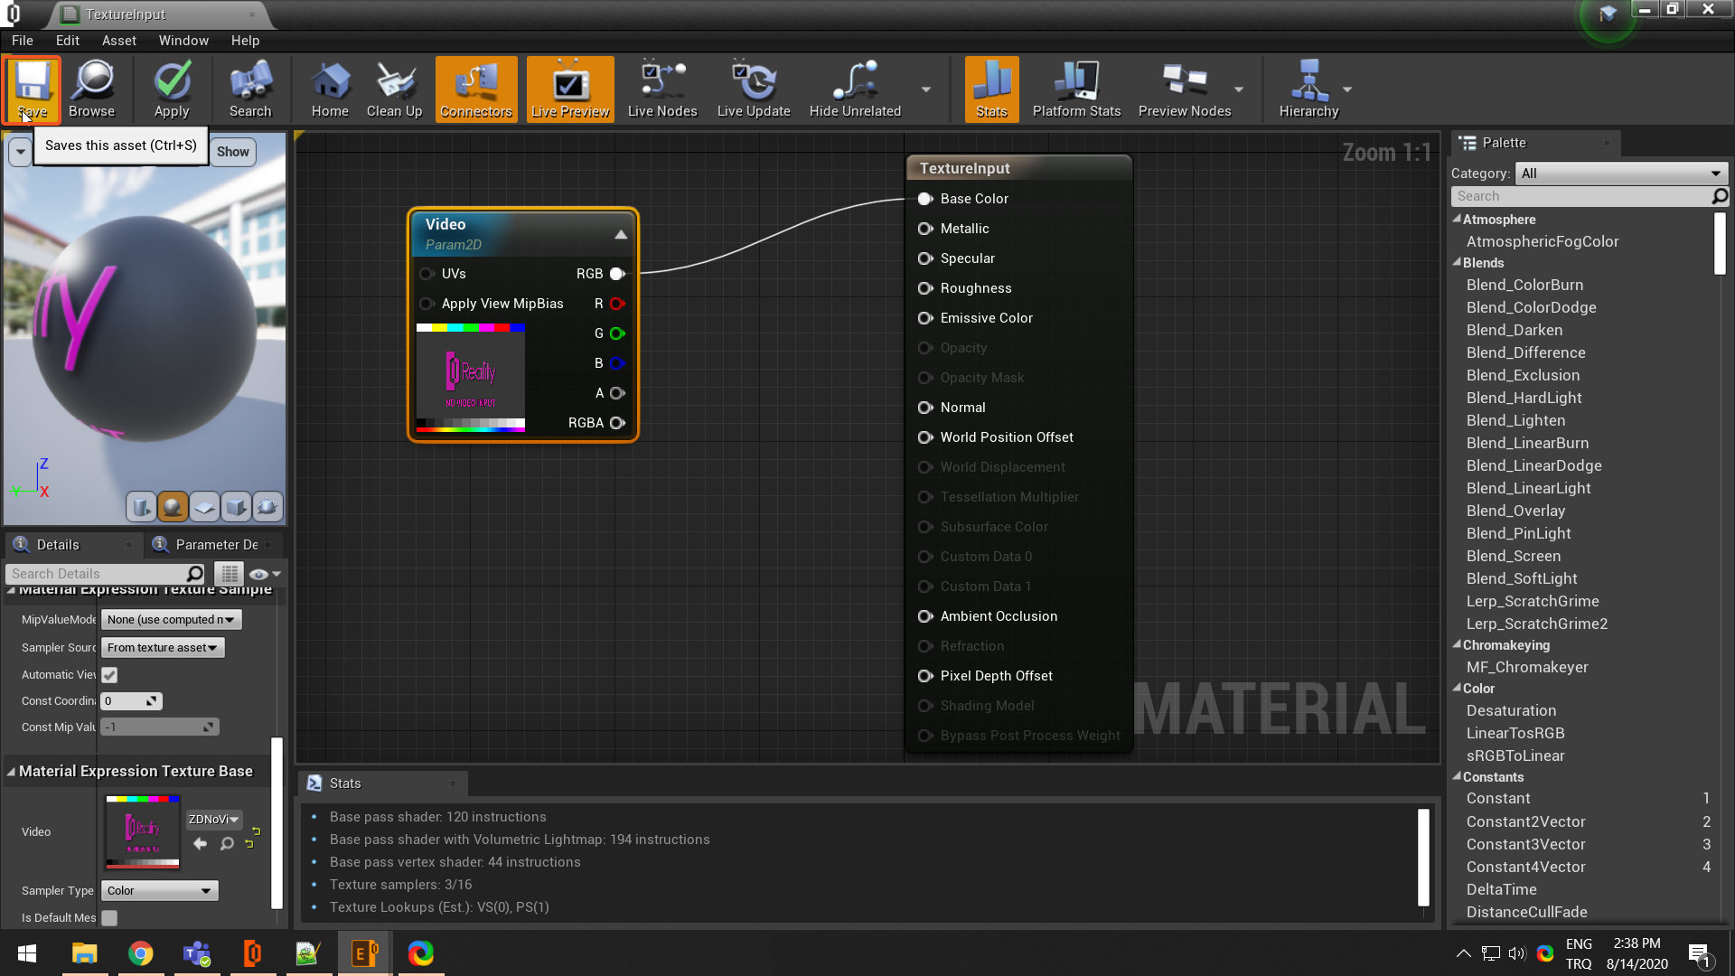Viewport: 1735px width, 976px height.
Task: Click the Video texture thumbnail swatch
Action: pyautogui.click(x=143, y=831)
